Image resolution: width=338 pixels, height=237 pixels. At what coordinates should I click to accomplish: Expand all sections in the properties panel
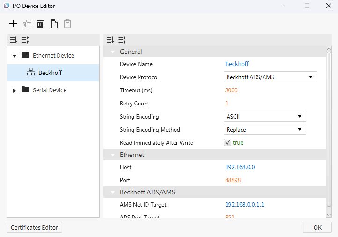tap(110, 40)
